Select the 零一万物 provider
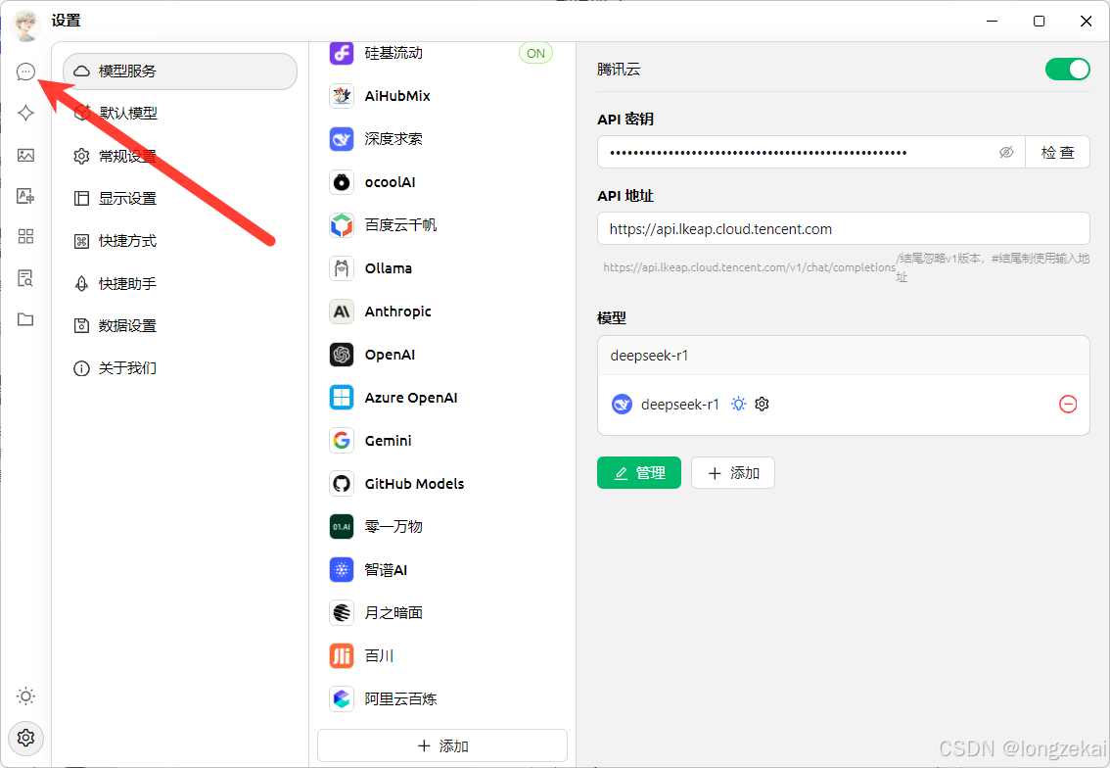The height and width of the screenshot is (768, 1110). pos(441,526)
